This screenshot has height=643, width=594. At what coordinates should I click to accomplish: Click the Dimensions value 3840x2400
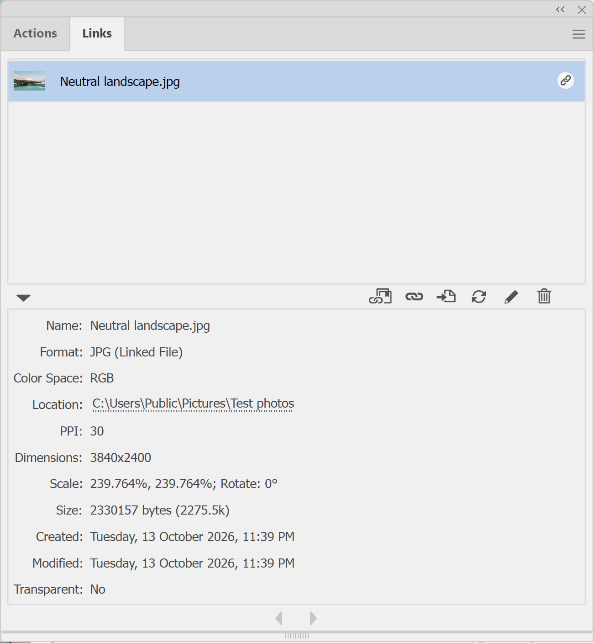click(x=121, y=458)
